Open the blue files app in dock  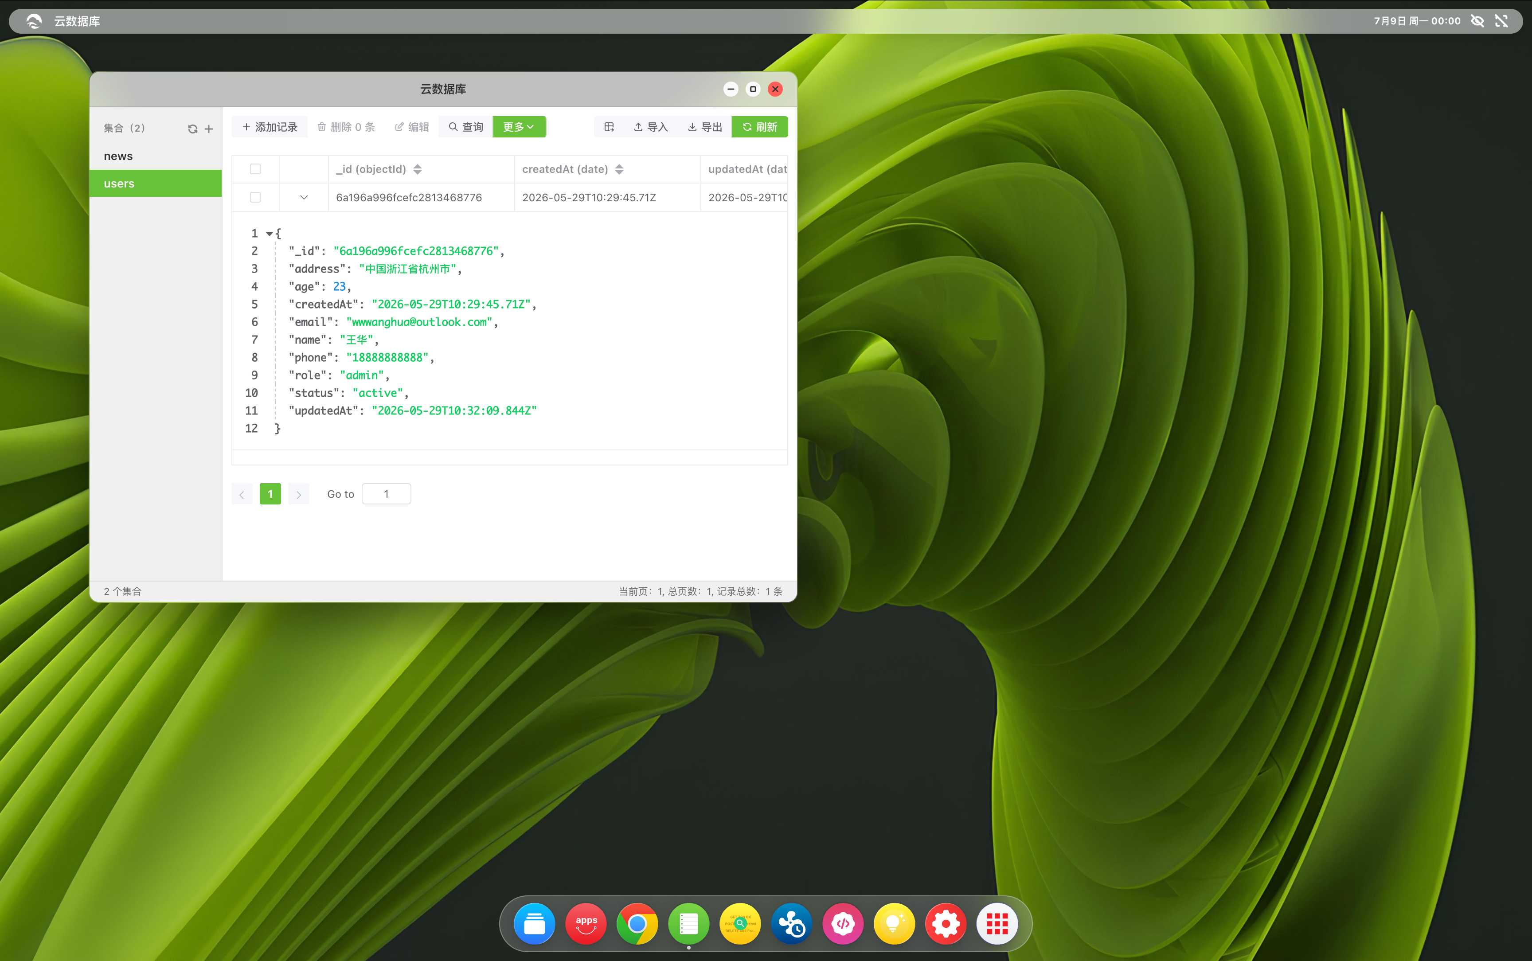pos(535,923)
